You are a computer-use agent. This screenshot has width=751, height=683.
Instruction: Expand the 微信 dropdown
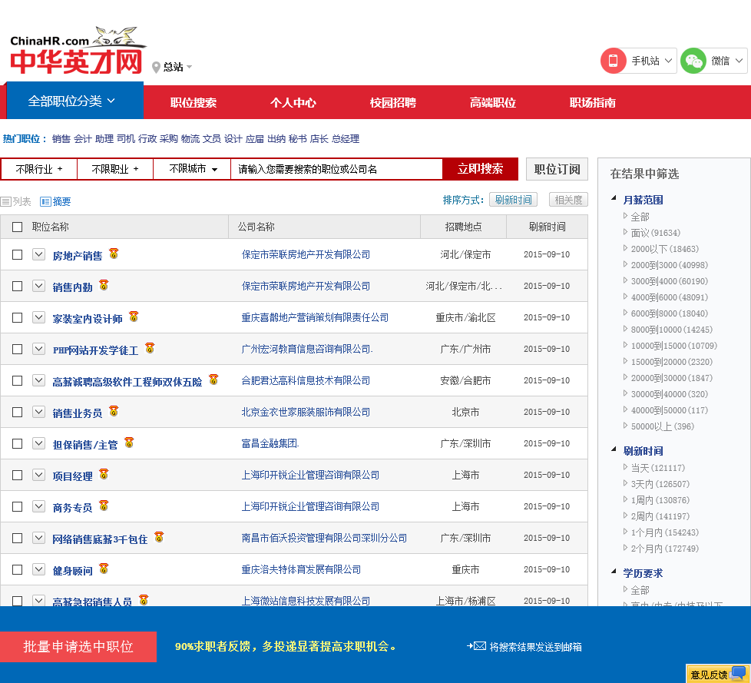click(739, 61)
